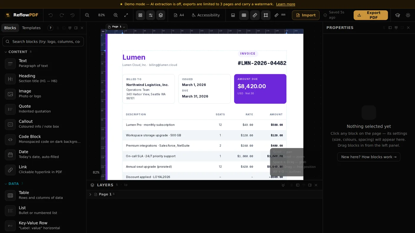
Task: Click the Import button
Action: click(306, 15)
